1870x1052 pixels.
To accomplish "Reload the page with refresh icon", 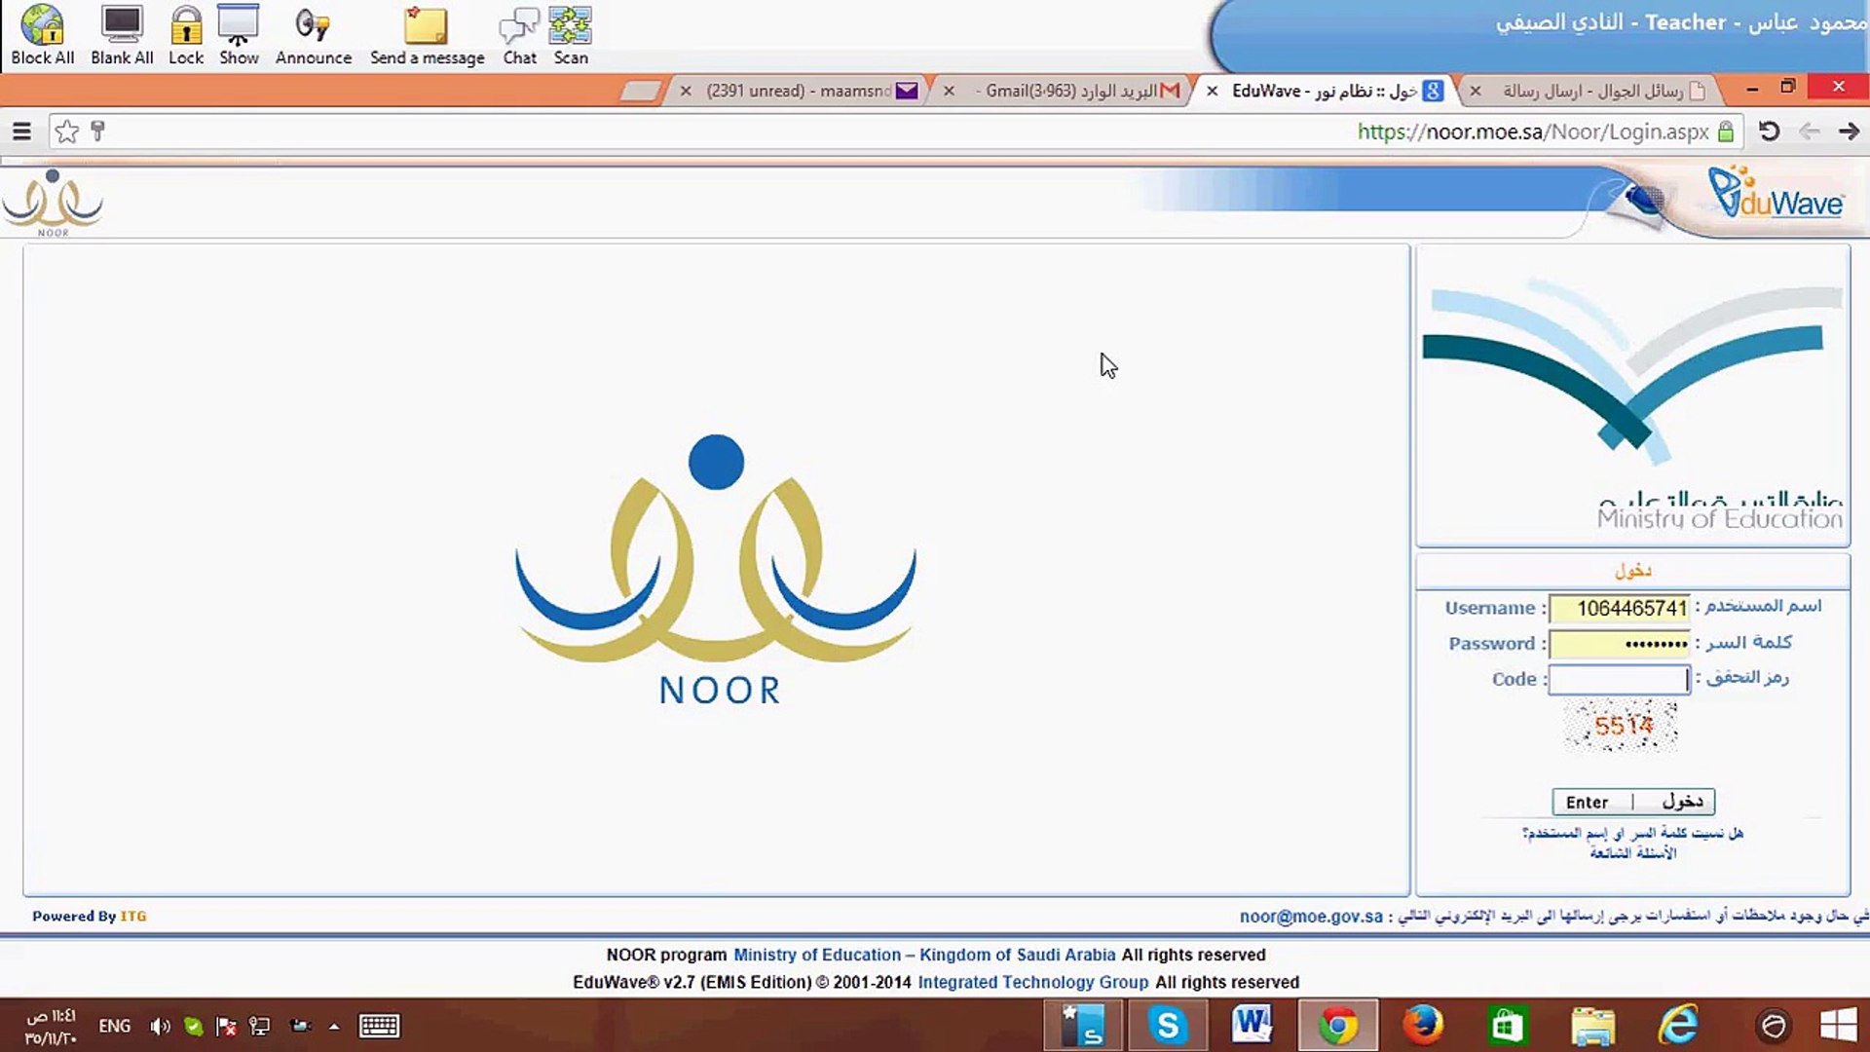I will [1769, 131].
